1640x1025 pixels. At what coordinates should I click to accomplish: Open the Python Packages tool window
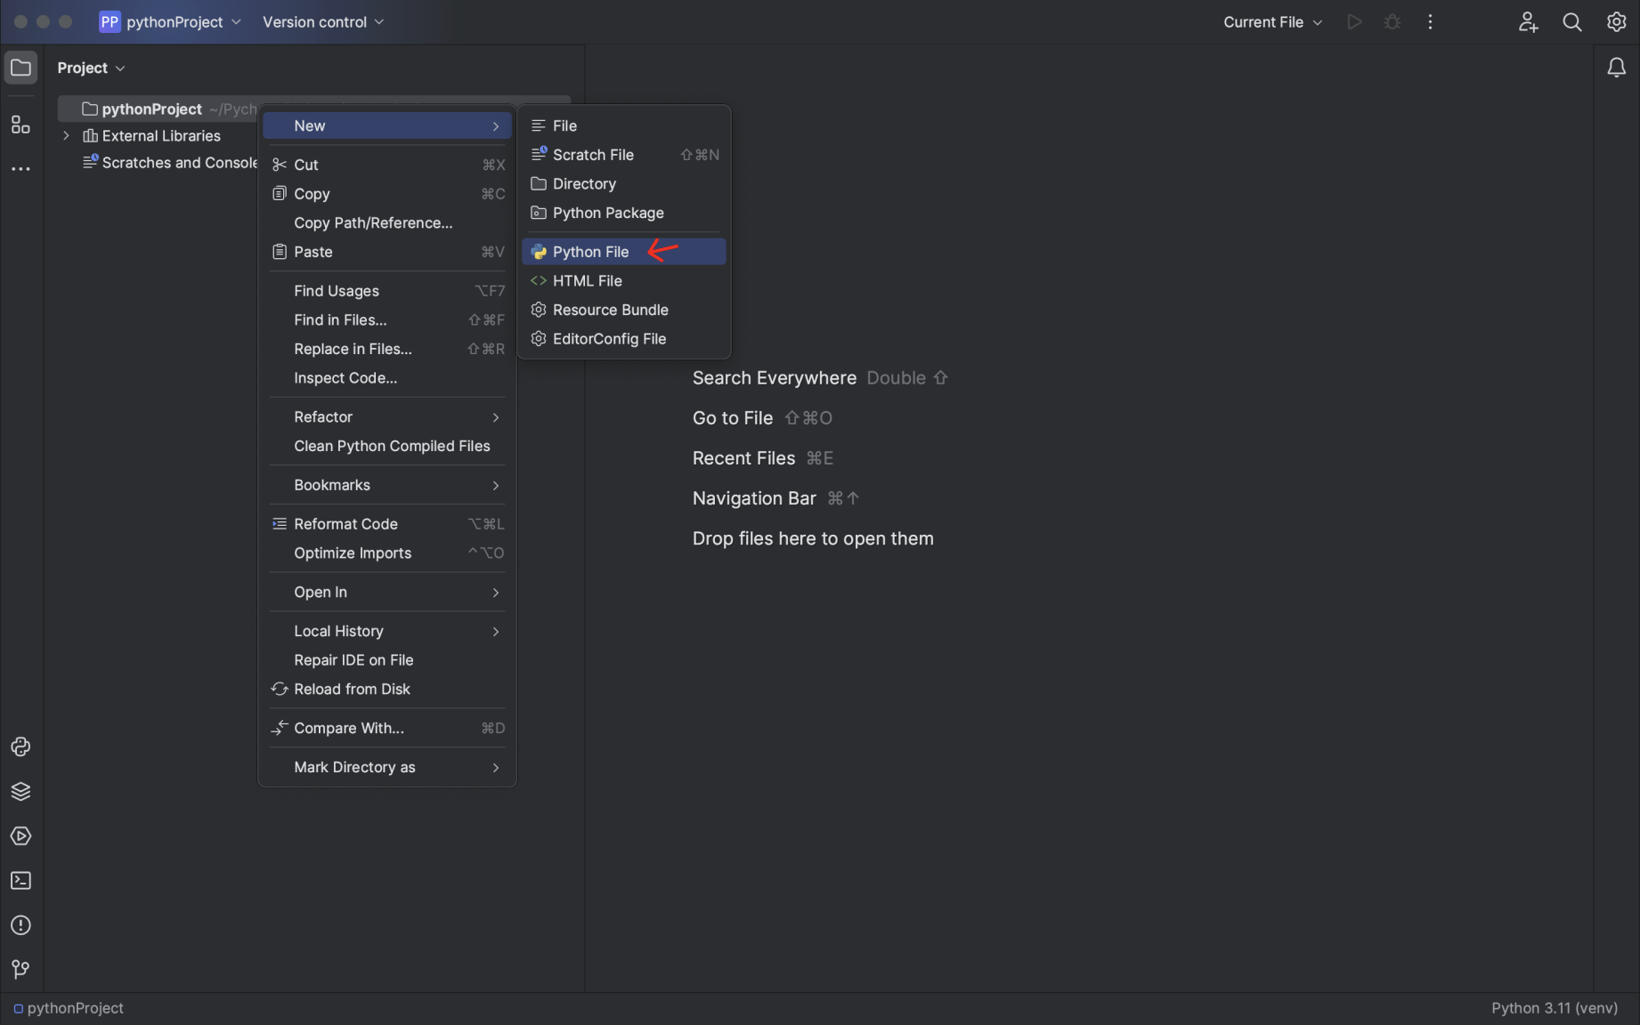point(20,791)
